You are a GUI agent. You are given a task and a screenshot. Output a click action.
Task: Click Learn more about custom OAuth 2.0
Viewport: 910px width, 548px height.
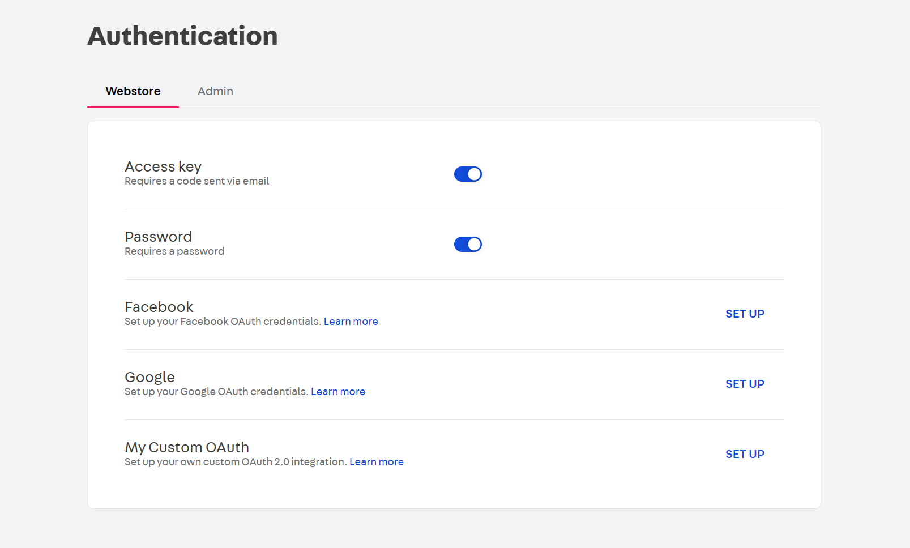377,461
